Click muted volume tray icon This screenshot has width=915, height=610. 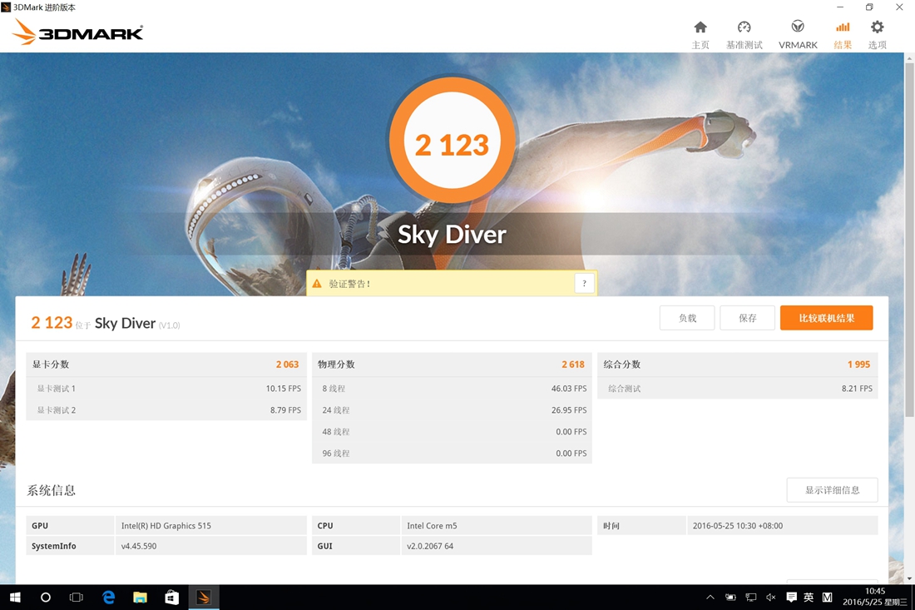click(770, 598)
